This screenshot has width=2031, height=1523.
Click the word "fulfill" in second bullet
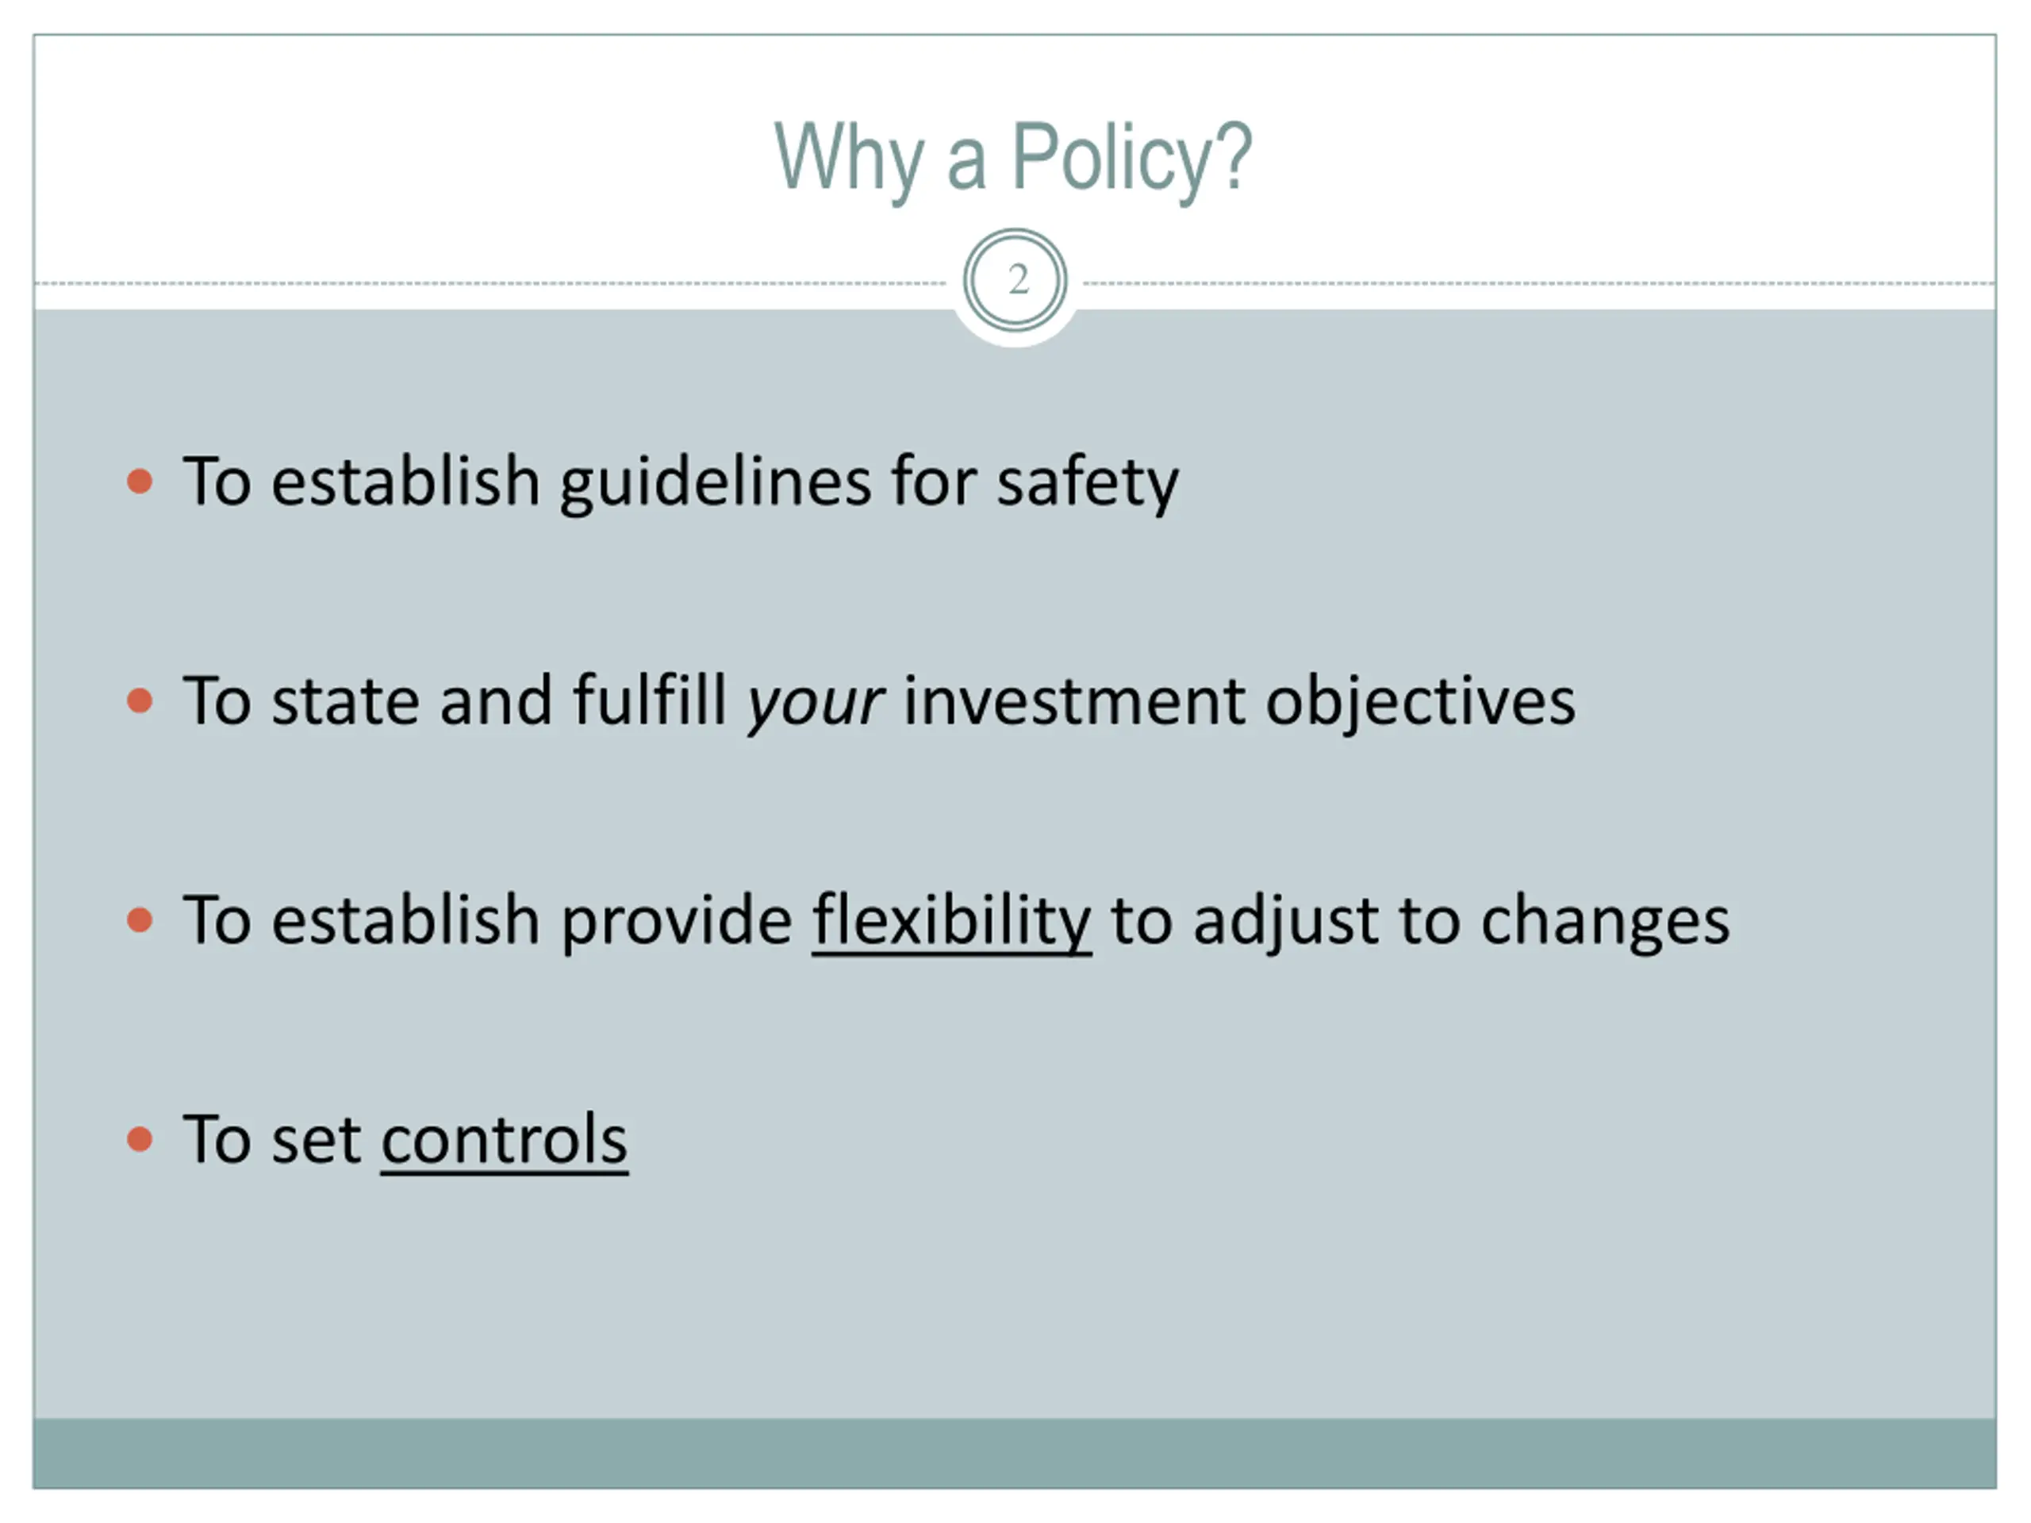pos(649,700)
